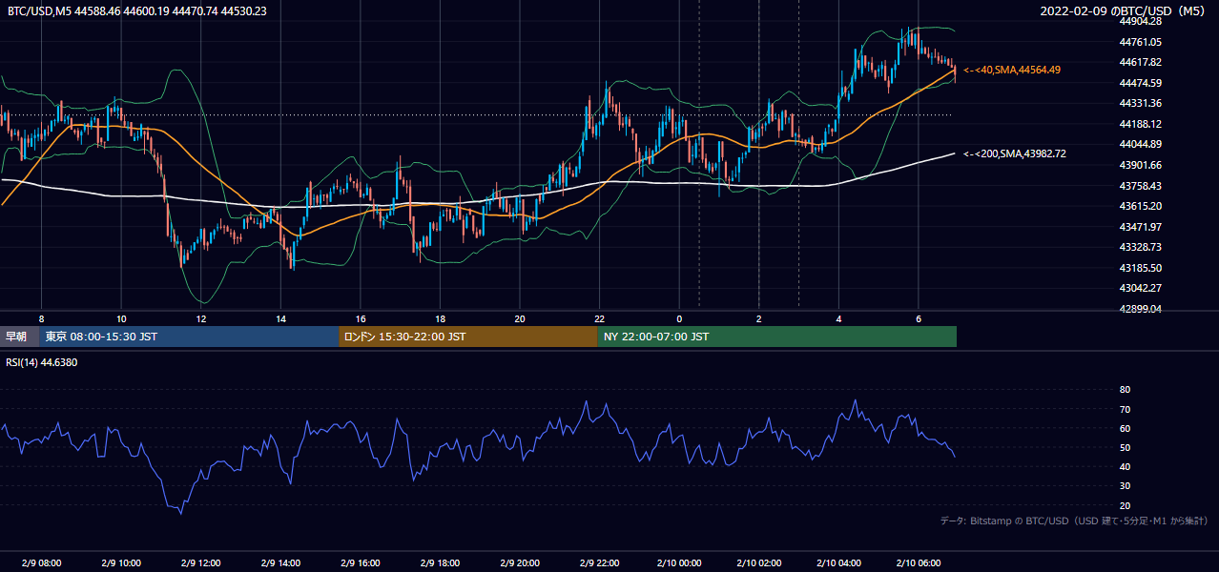The image size is (1219, 572).
Task: Click the 早朝 session label
Action: click(17, 337)
